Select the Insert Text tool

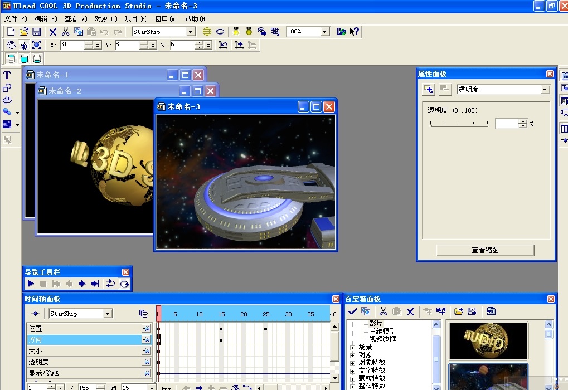point(7,75)
